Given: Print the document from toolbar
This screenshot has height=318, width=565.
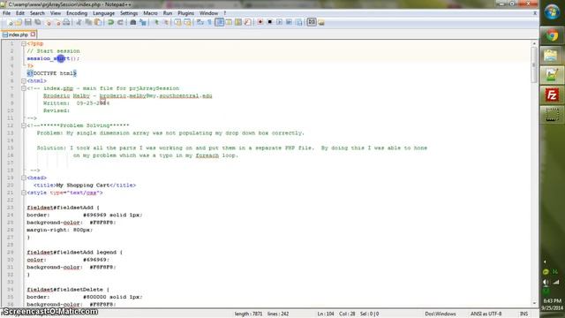Looking at the screenshot, I should click(66, 22).
